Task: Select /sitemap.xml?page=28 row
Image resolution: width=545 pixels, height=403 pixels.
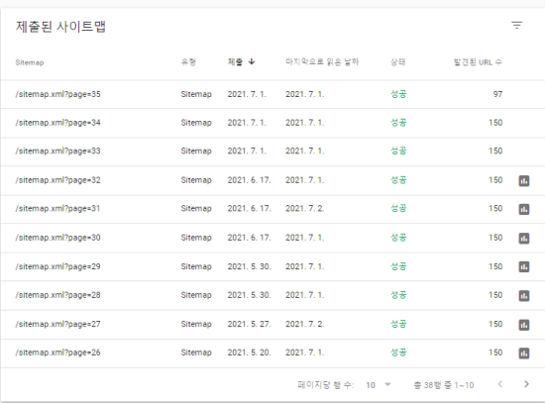Action: pos(272,295)
